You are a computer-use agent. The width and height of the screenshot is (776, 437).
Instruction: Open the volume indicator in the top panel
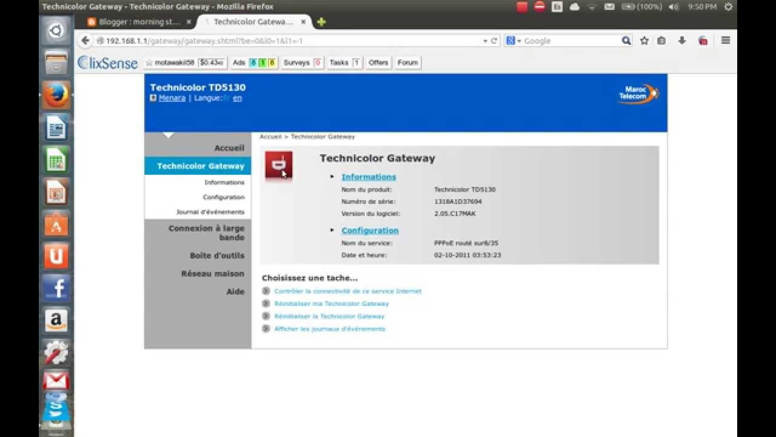(674, 7)
